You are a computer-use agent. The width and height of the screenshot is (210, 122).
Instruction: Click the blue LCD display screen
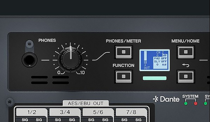click(x=154, y=60)
